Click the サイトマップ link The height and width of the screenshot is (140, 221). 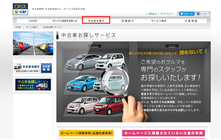(x=166, y=14)
